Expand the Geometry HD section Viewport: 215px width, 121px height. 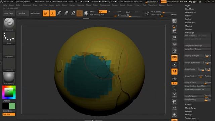pyautogui.click(x=191, y=12)
